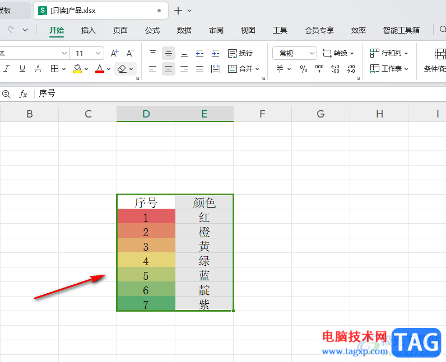Increase indent icon
The height and width of the screenshot is (362, 446).
pos(215,53)
